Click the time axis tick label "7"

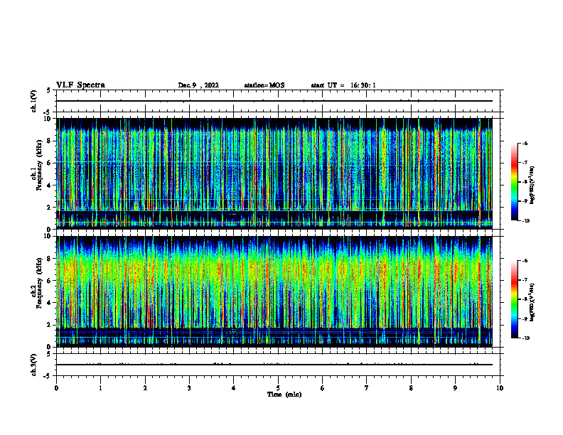click(x=367, y=388)
